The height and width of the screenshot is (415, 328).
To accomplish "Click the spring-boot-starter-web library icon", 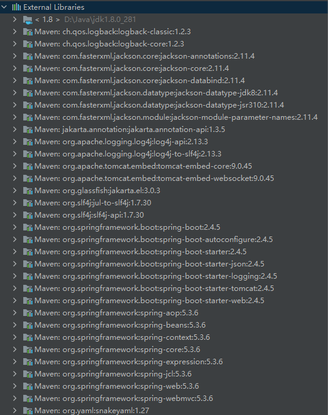I will tap(28, 301).
